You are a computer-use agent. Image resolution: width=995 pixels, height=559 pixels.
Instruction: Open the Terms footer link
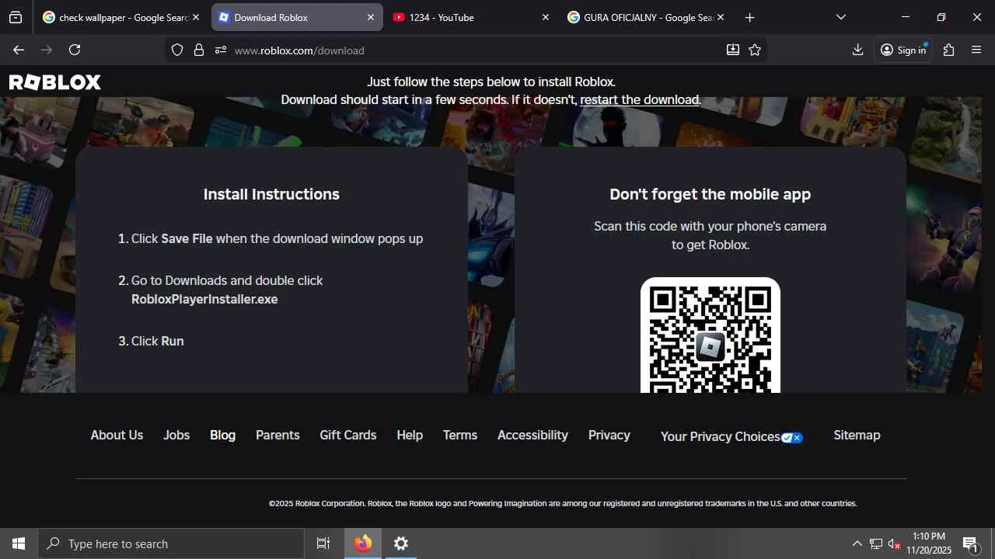pyautogui.click(x=460, y=436)
